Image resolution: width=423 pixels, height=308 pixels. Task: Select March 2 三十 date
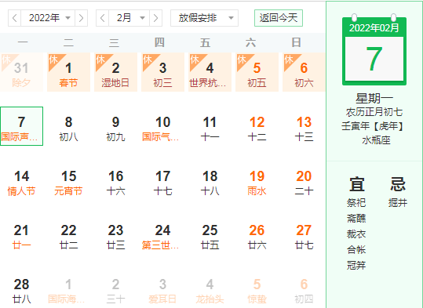point(115,288)
